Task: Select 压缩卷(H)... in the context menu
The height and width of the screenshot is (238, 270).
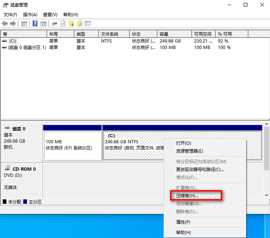Action: coord(205,196)
